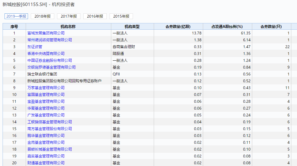Open 嘉实基金管理有限公司 link
The image size is (297, 166).
[x=46, y=156]
